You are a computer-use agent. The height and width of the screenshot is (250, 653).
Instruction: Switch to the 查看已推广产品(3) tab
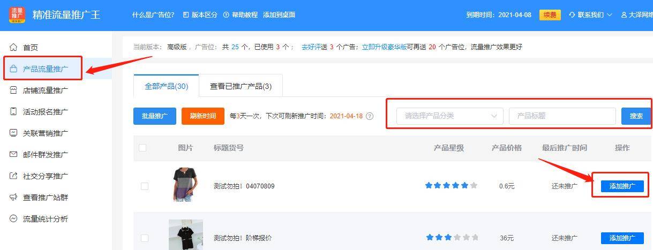click(241, 86)
